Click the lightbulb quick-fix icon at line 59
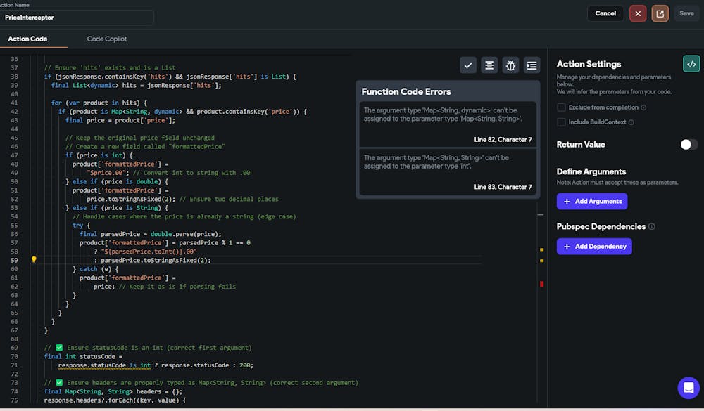Screen dimensions: 704x411 [x=33, y=260]
